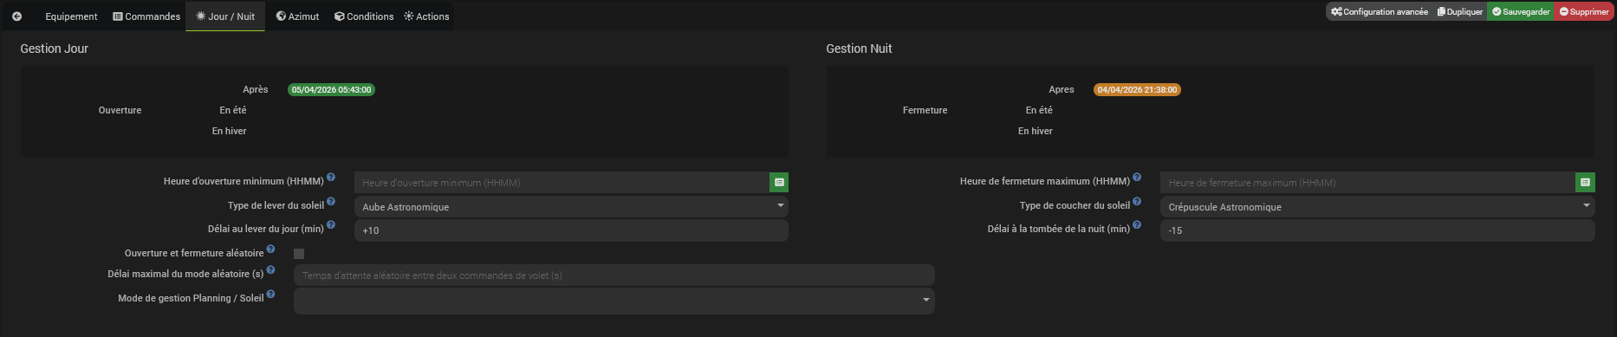The image size is (1617, 337).
Task: Click help icon next to Heure de fermeture maximum
Action: 1137,178
